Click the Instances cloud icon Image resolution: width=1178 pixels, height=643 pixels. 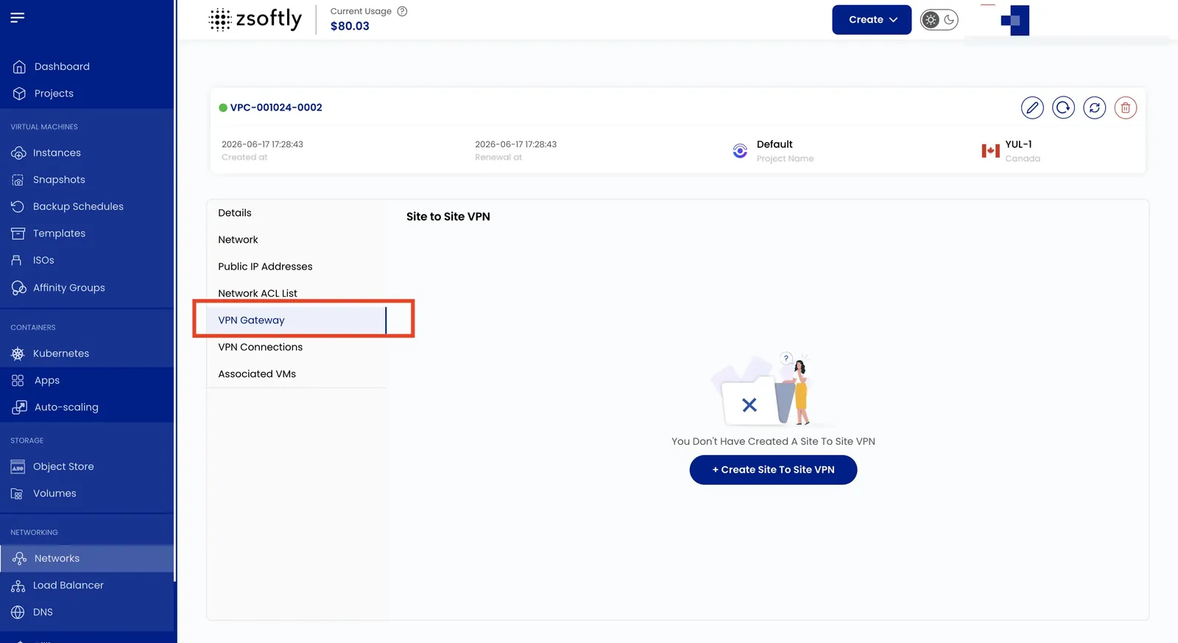click(x=18, y=153)
